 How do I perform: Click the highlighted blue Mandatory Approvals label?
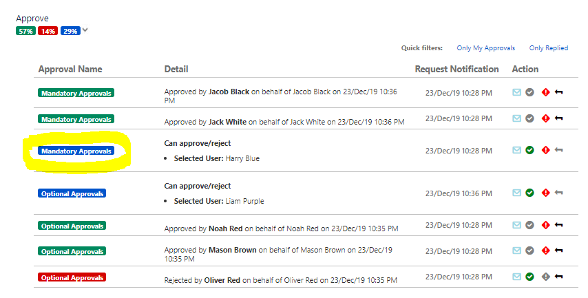click(x=76, y=151)
